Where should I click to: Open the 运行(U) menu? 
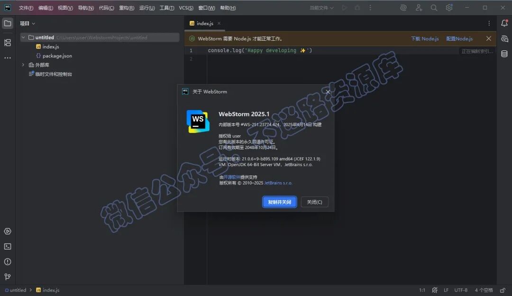147,8
